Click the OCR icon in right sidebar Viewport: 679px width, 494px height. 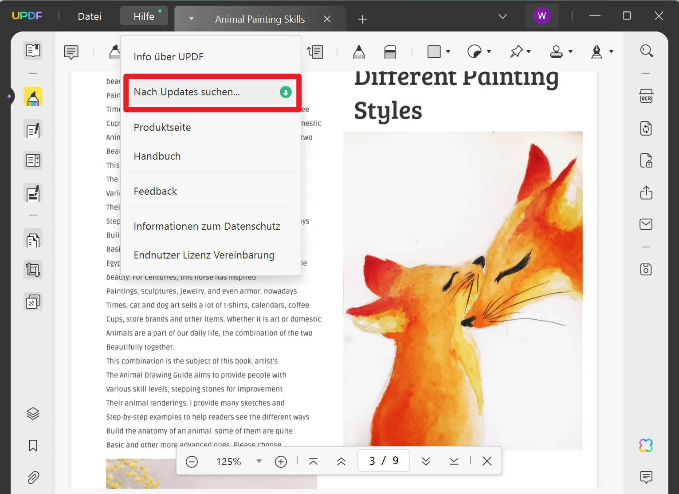click(x=646, y=96)
